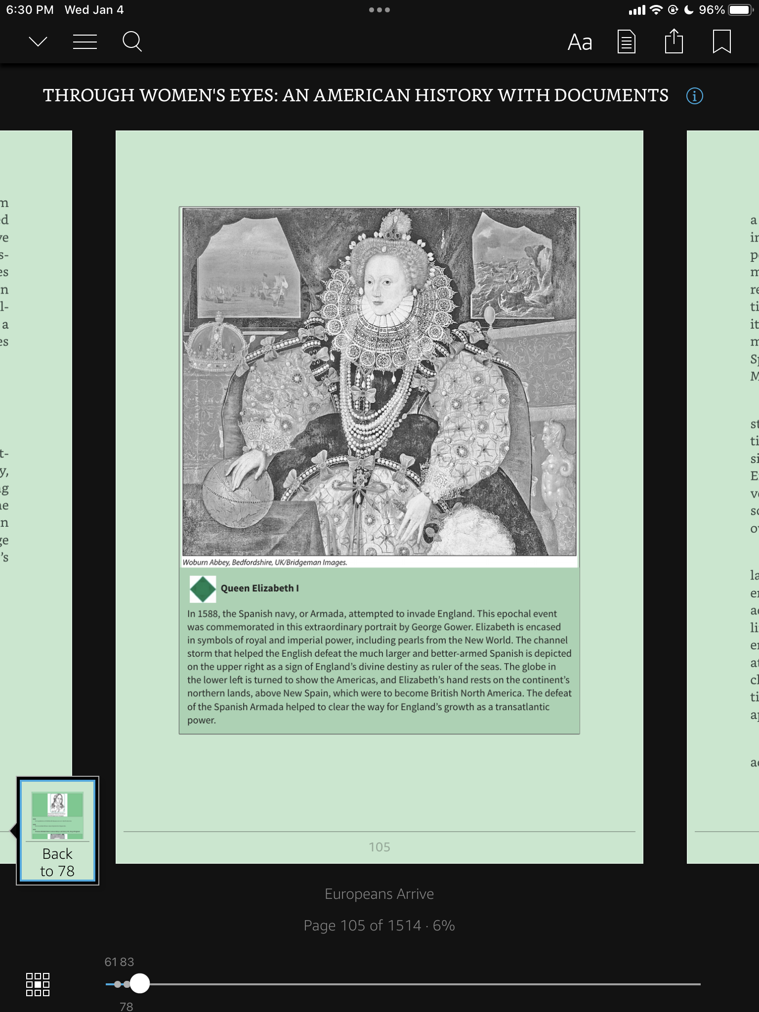
Task: Tap 'Page 105 of 1514 · 6%' text
Action: (x=379, y=926)
